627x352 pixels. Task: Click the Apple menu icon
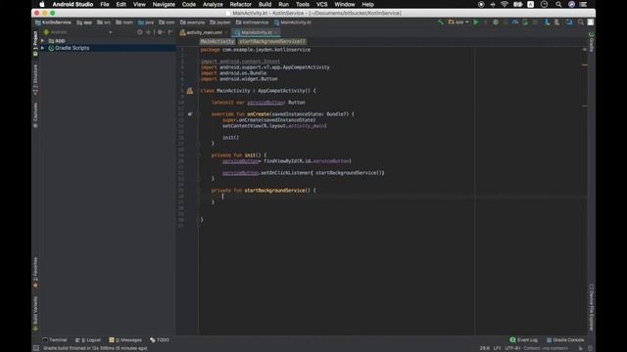pyautogui.click(x=42, y=4)
